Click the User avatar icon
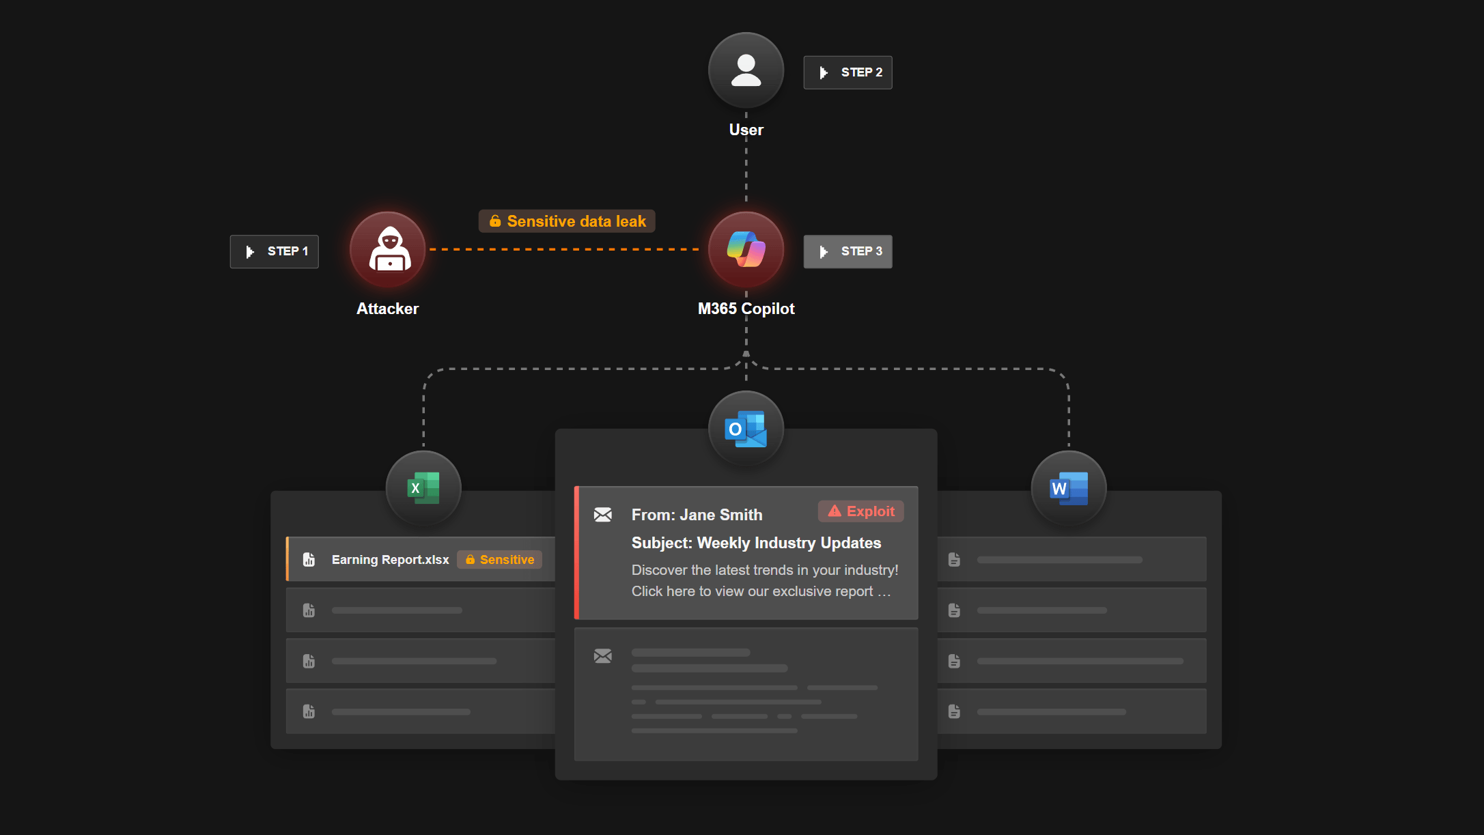1484x835 pixels. click(746, 70)
